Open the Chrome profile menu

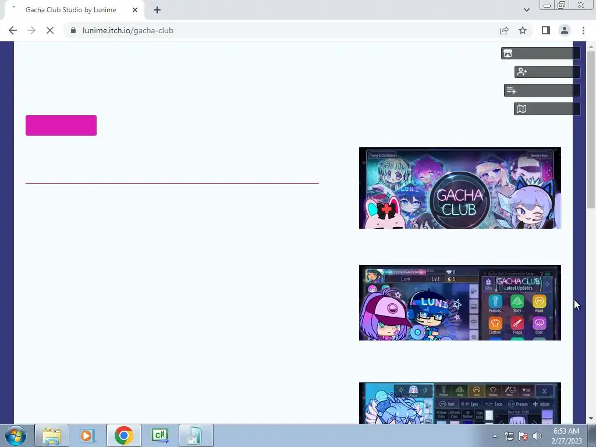(x=565, y=30)
